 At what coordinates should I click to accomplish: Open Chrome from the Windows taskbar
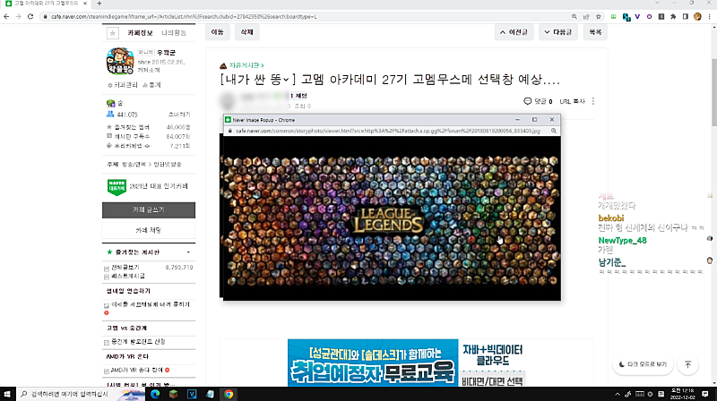pyautogui.click(x=229, y=393)
